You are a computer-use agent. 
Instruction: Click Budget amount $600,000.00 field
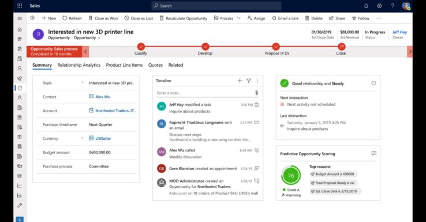point(86,152)
